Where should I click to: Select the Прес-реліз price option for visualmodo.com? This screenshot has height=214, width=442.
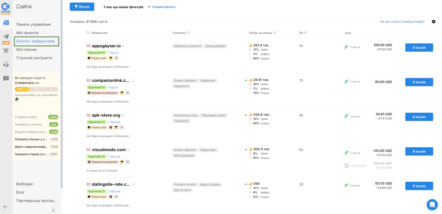(x=368, y=165)
